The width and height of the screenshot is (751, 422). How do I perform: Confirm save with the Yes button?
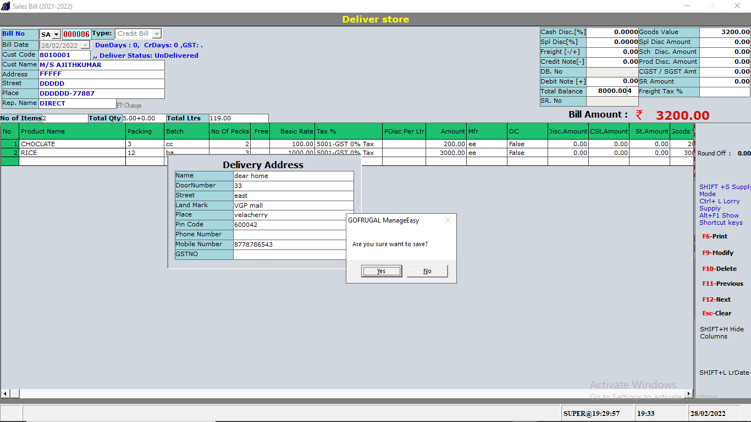point(382,271)
